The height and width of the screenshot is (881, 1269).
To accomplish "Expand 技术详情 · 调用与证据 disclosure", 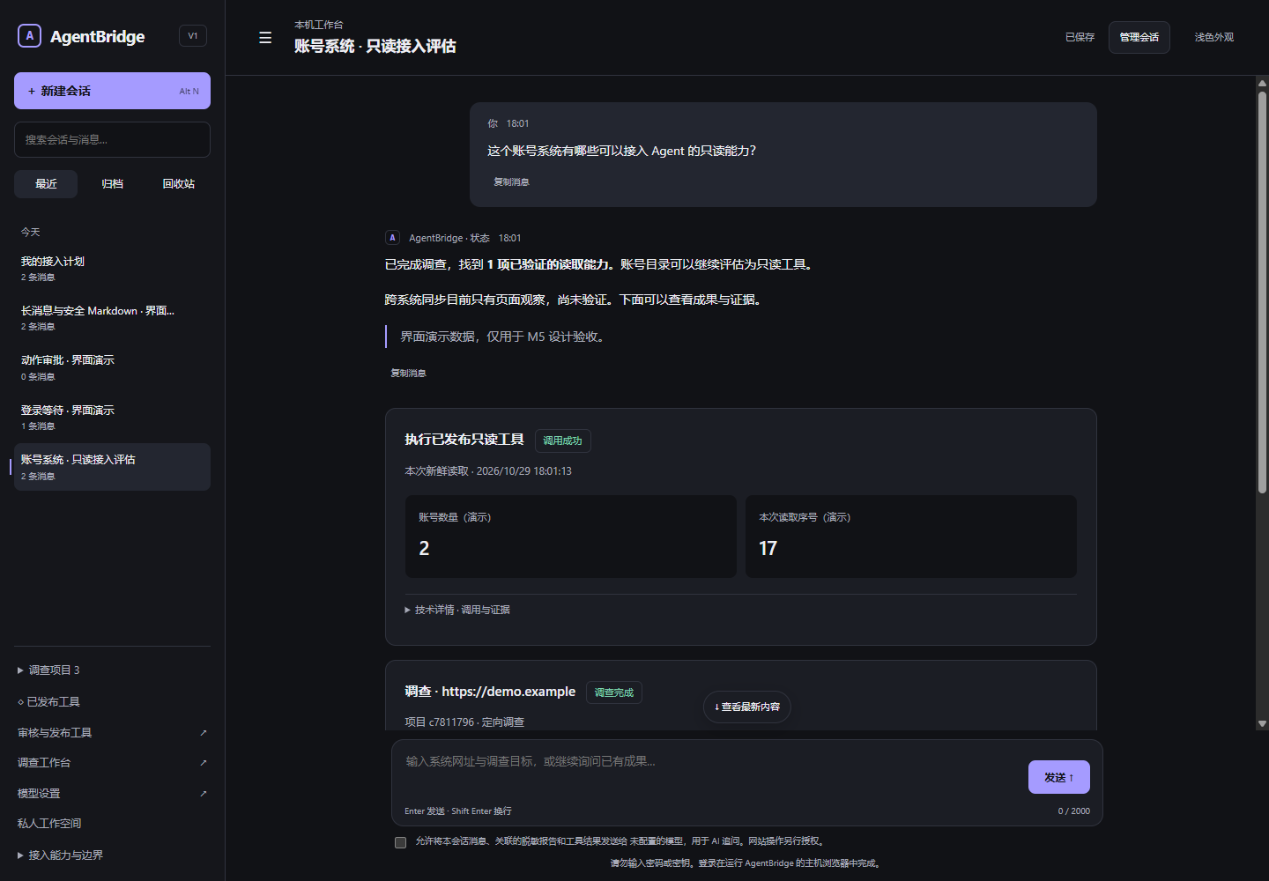I will (457, 610).
